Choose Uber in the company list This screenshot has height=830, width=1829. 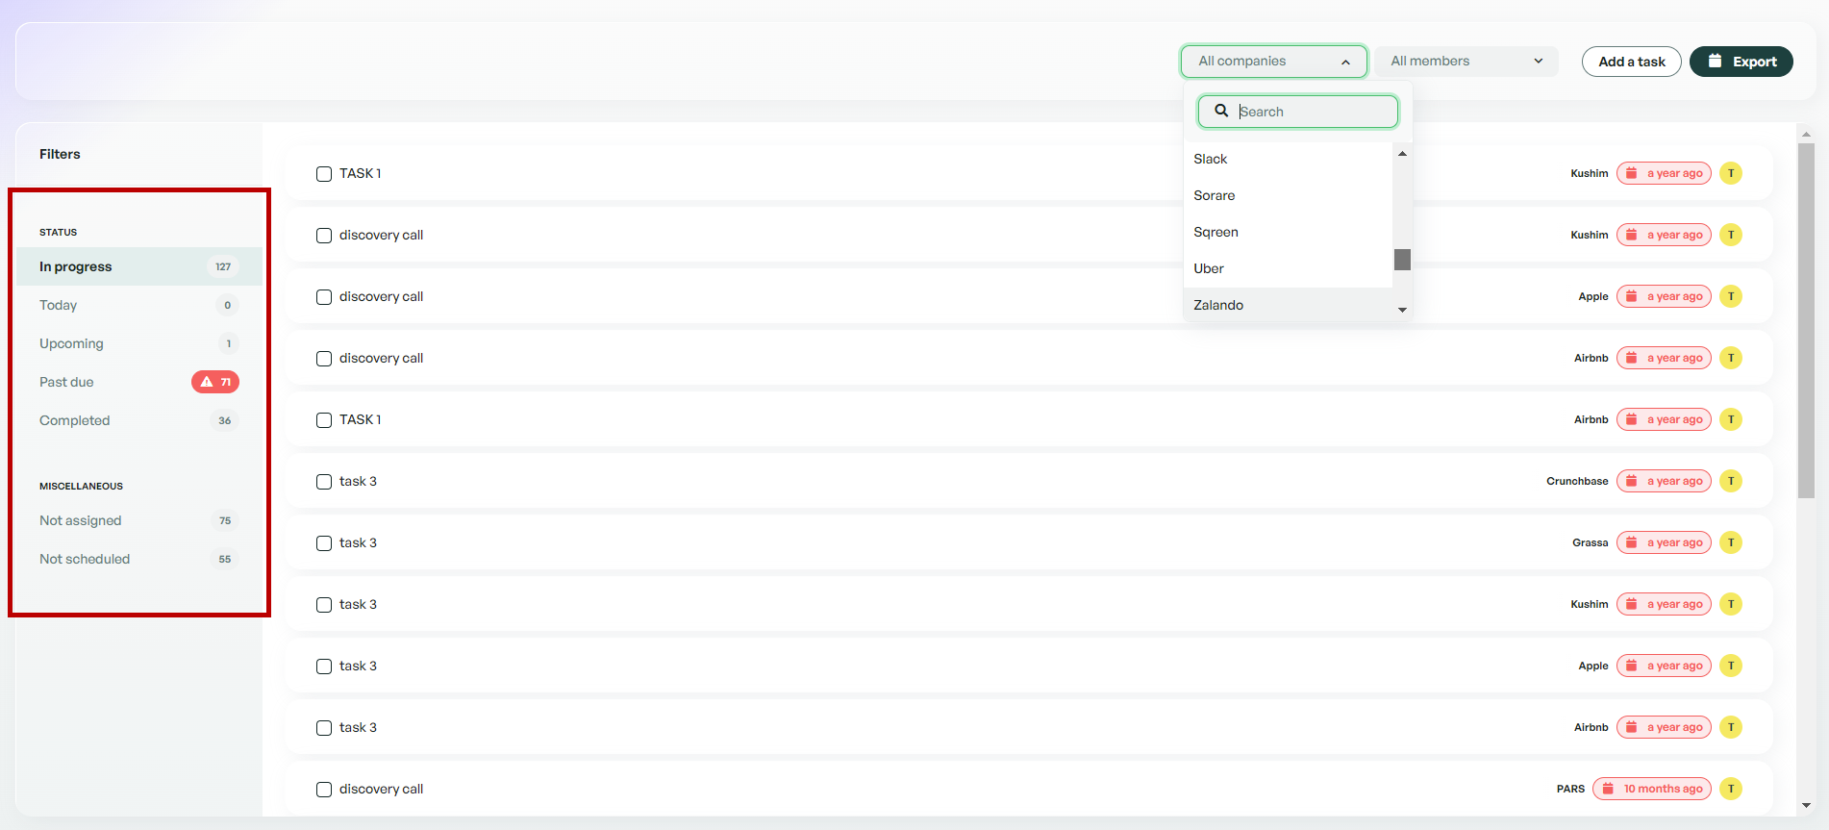click(1288, 268)
